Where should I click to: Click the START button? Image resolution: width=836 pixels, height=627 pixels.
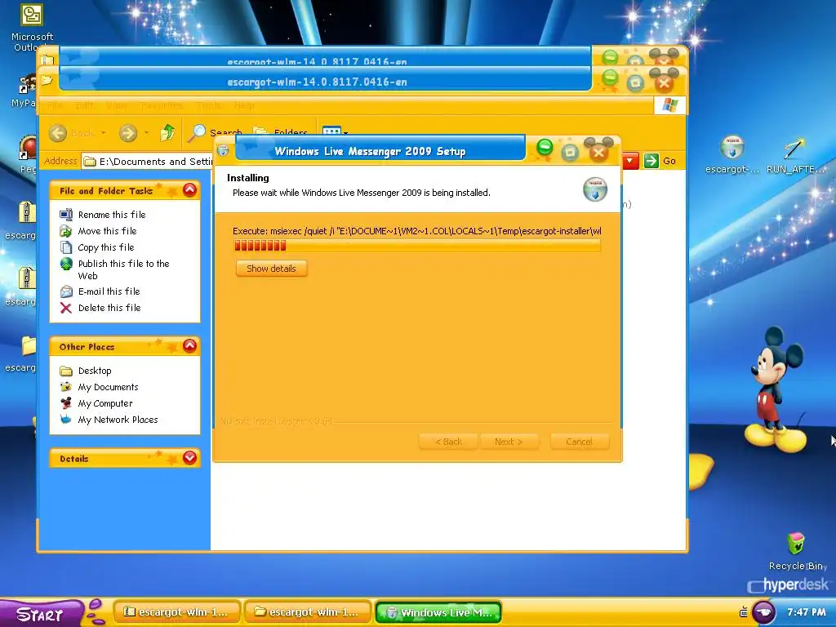42,614
